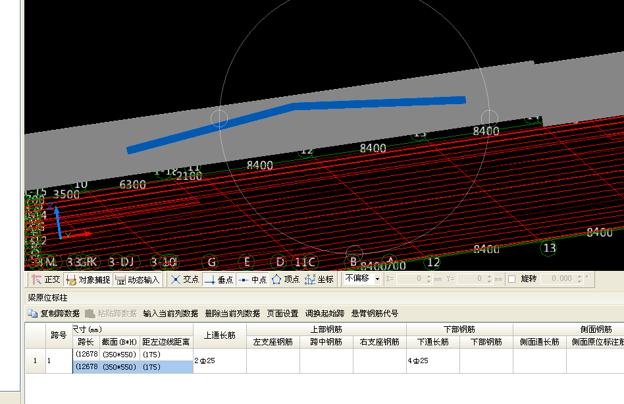Click 删除当前列数据 button
The height and width of the screenshot is (404, 624).
(232, 314)
